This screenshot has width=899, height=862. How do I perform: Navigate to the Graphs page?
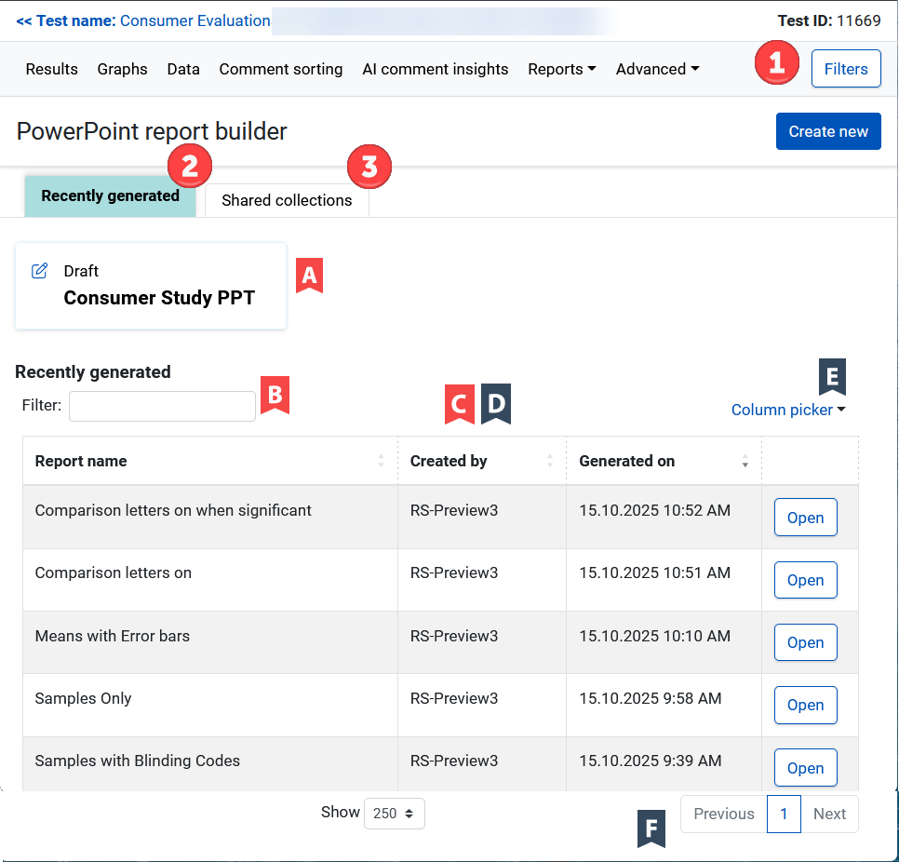(x=122, y=69)
